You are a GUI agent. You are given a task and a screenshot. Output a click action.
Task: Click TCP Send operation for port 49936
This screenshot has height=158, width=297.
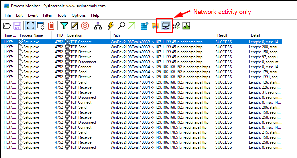click(x=78, y=132)
